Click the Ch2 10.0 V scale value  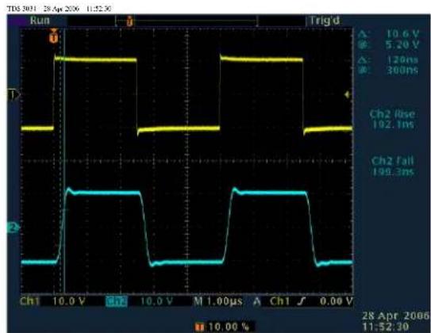pyautogui.click(x=156, y=301)
